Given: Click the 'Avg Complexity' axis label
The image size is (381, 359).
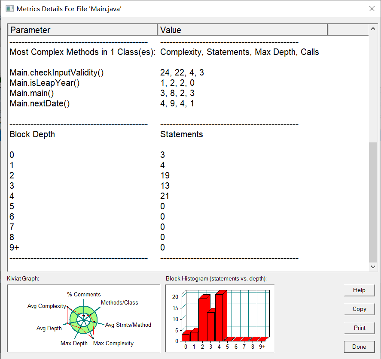Looking at the screenshot, I should point(47,306).
